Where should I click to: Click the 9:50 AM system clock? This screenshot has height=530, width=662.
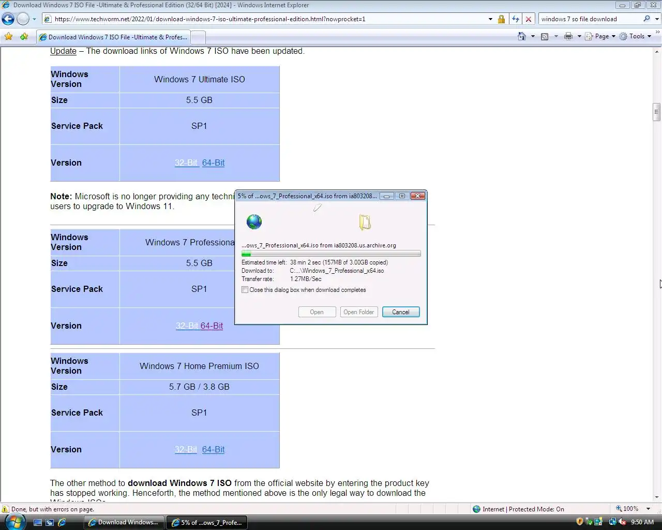642,522
